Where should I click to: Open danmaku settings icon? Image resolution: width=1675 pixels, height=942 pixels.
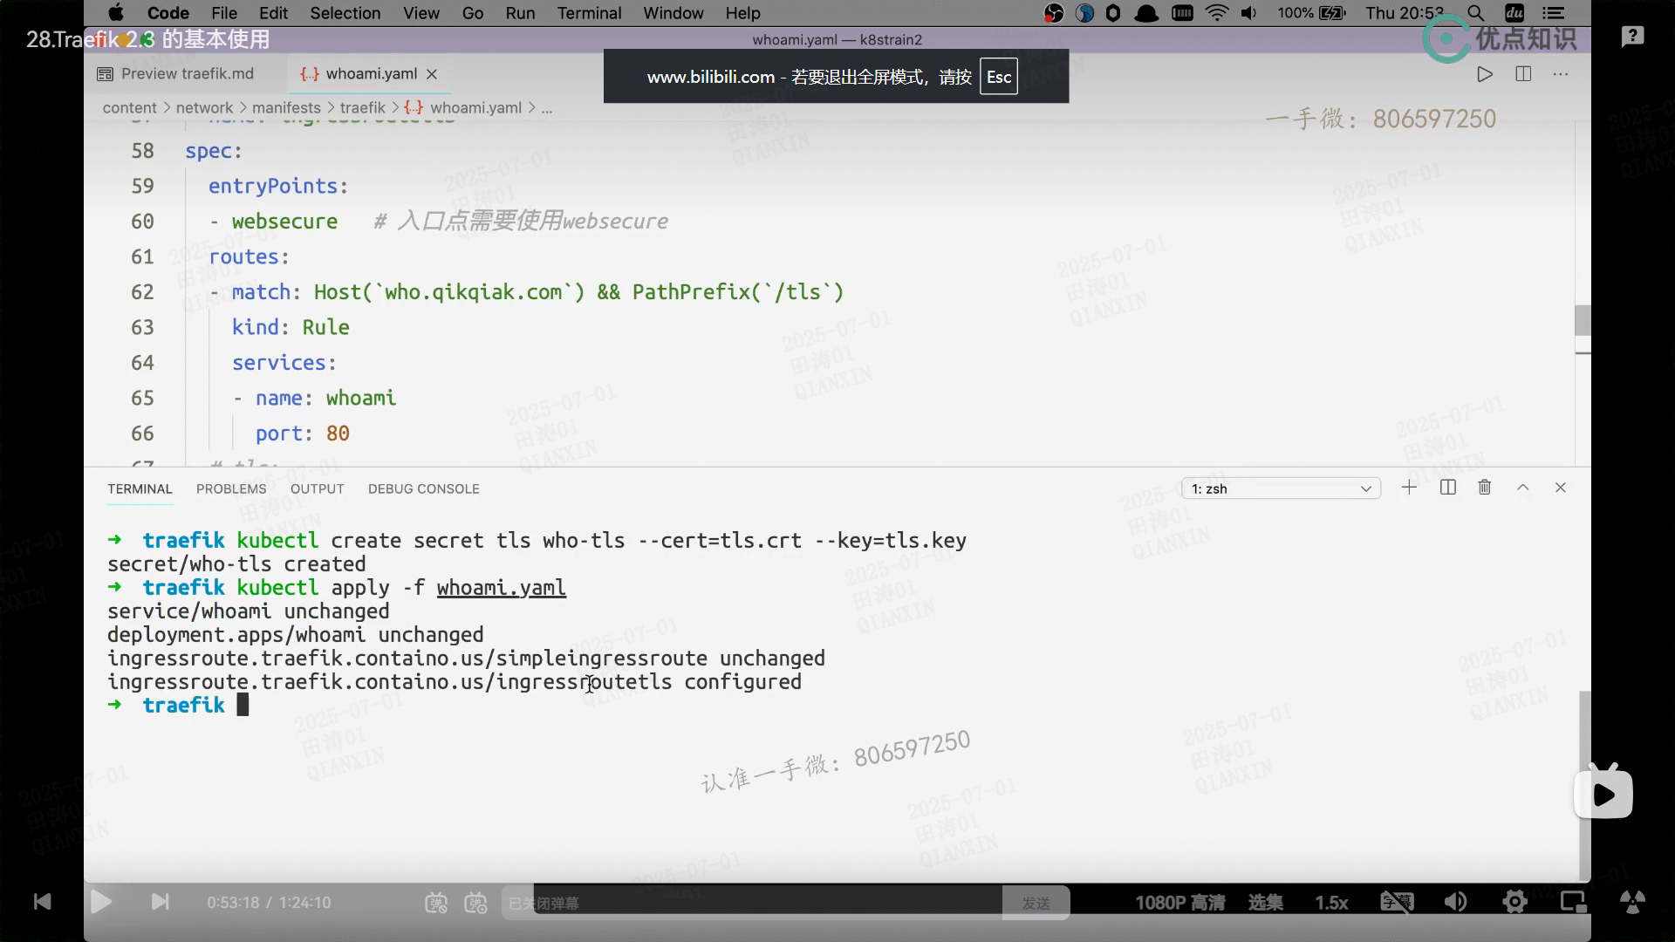475,903
